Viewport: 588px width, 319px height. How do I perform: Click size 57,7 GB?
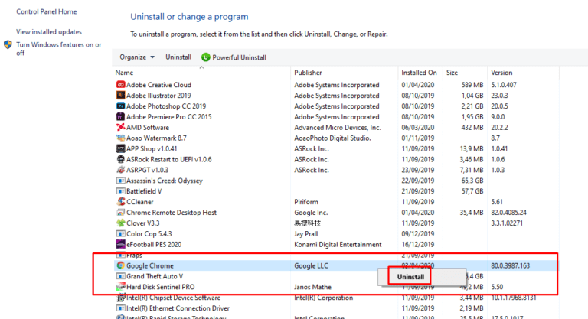click(x=472, y=191)
